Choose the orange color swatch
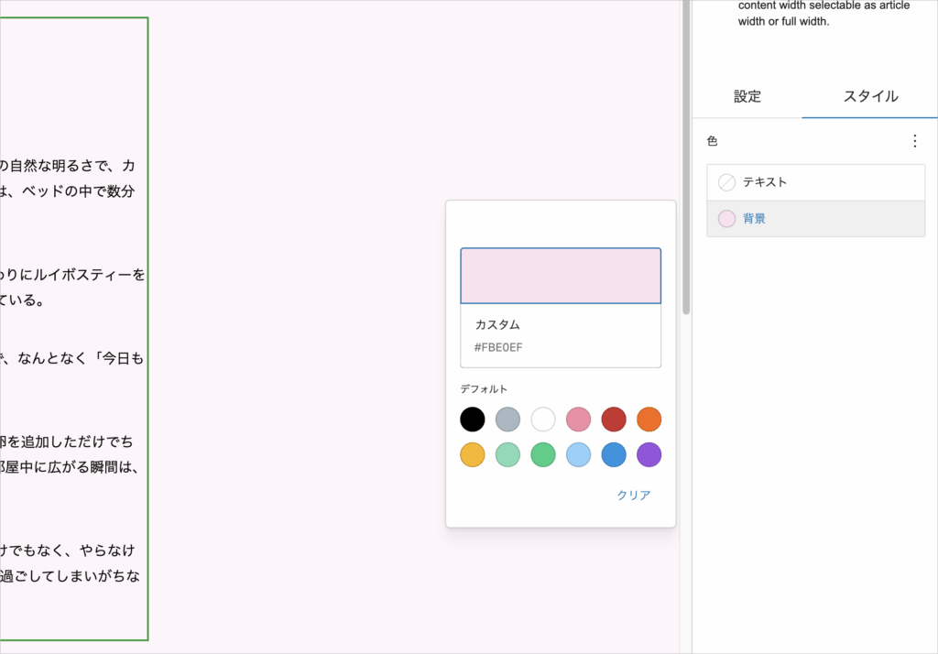The image size is (938, 654). [649, 420]
